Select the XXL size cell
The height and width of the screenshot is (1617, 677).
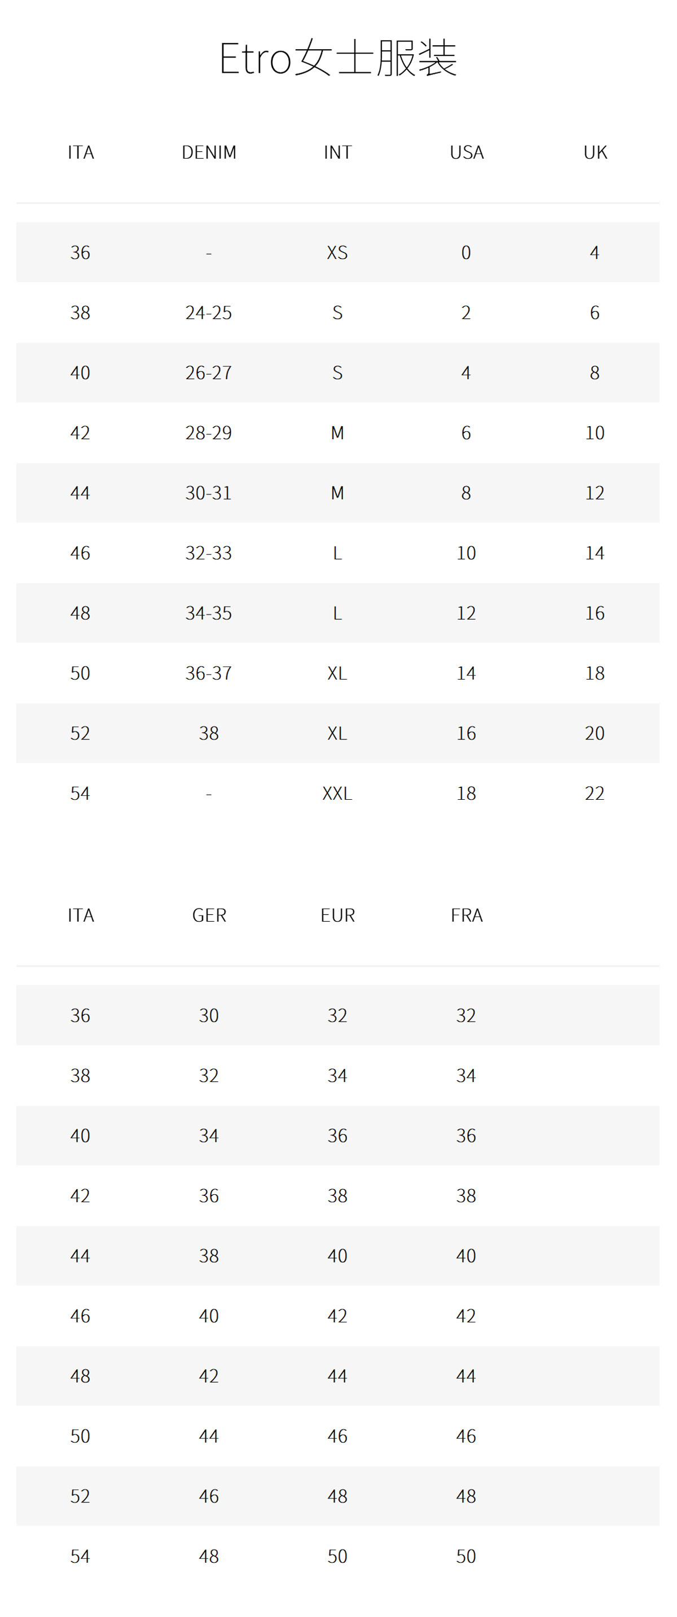click(337, 794)
